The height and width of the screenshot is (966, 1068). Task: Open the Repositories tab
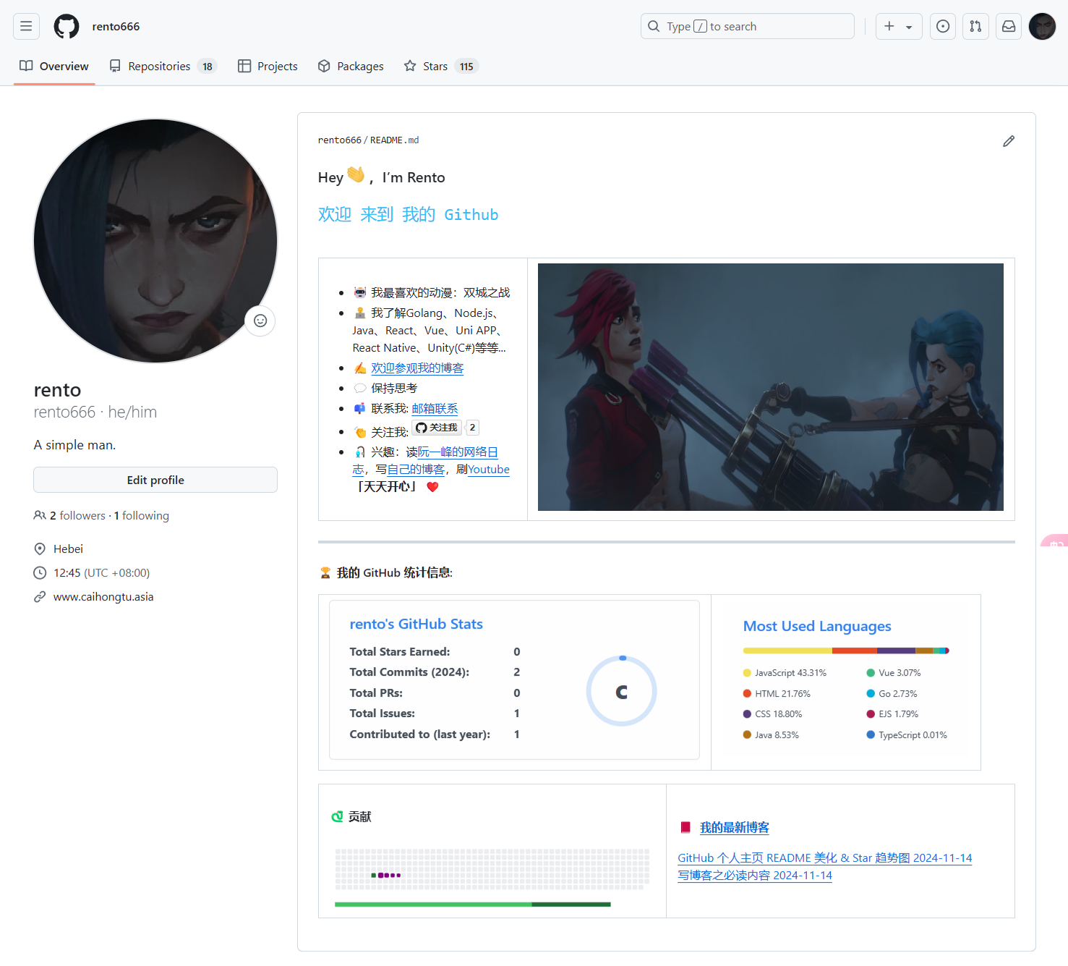point(163,66)
